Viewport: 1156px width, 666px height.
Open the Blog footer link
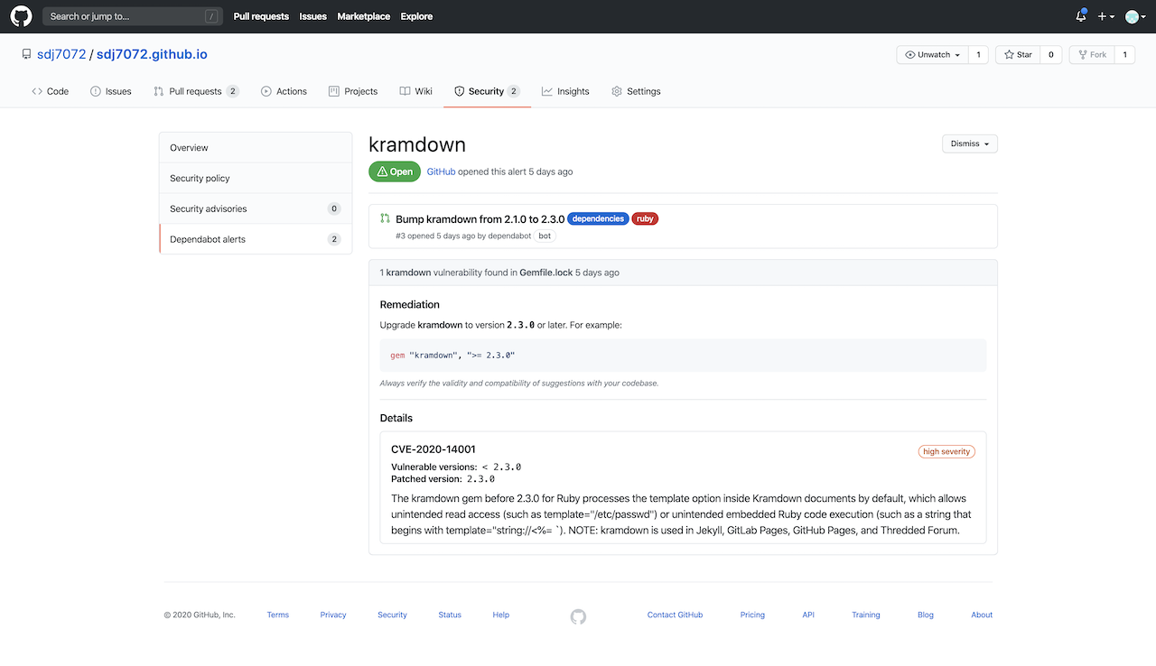point(926,615)
